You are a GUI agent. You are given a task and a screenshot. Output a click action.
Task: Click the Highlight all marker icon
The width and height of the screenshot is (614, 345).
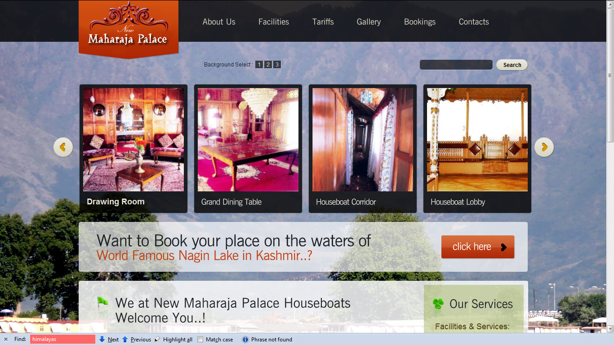point(157,339)
